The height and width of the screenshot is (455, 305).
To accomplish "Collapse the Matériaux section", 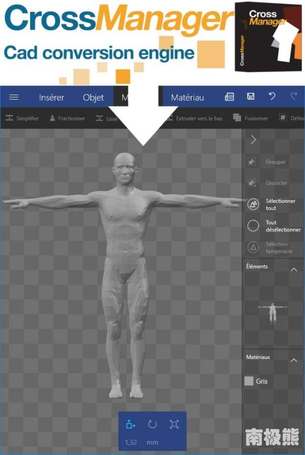I will (294, 360).
